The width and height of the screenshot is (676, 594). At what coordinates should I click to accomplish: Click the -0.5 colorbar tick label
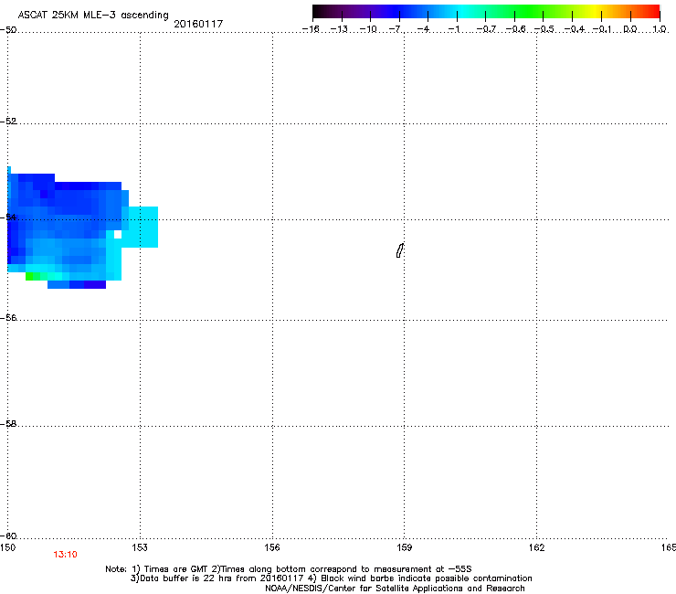(544, 29)
